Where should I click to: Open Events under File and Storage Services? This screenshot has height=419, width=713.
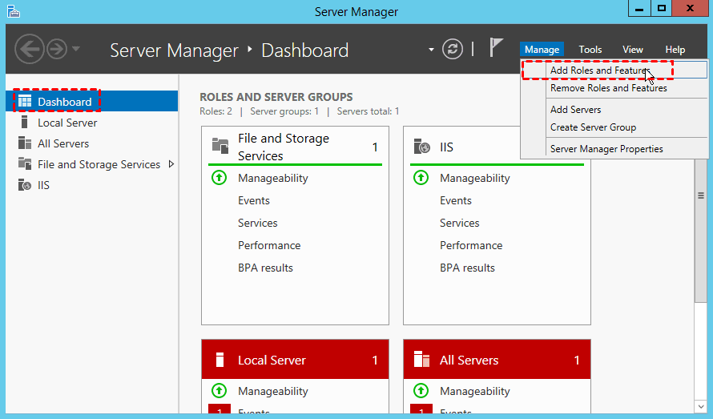pos(254,200)
